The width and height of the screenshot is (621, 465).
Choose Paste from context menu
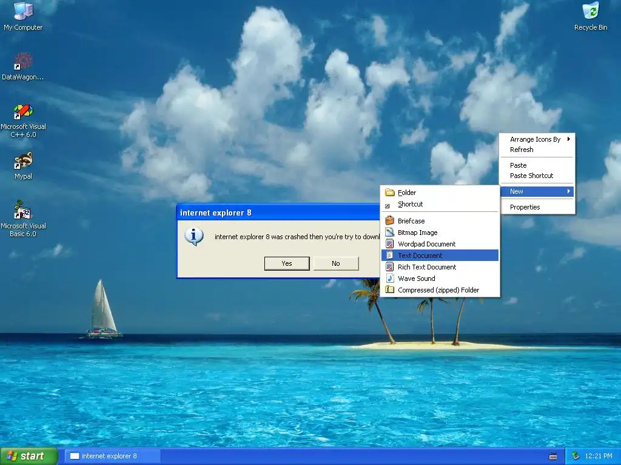click(537, 165)
